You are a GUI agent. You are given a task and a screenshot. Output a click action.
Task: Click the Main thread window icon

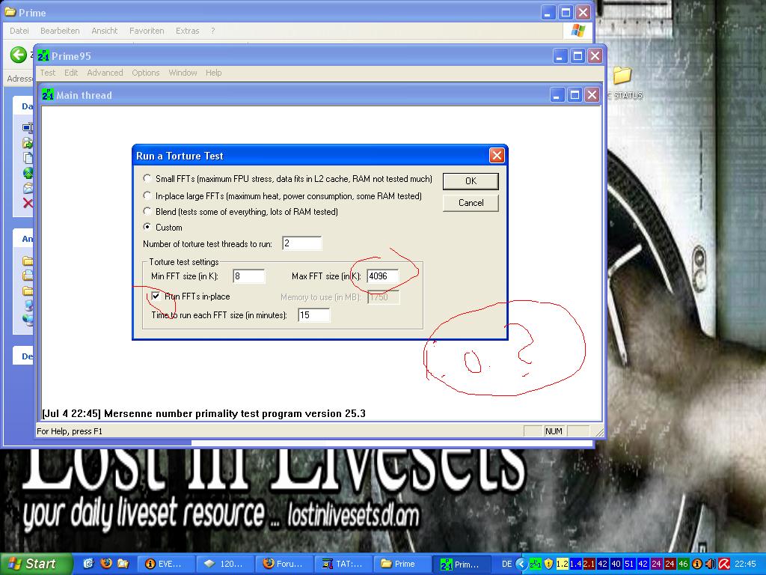(47, 94)
